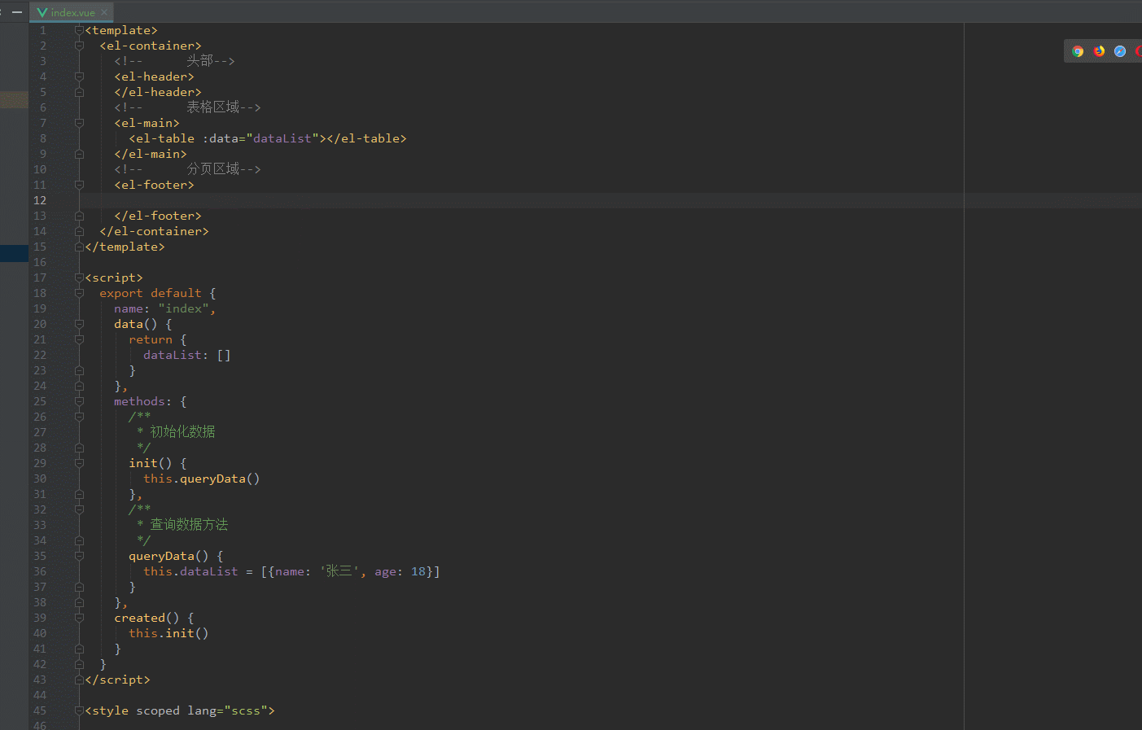Open preview in Safari browser icon

click(1120, 51)
